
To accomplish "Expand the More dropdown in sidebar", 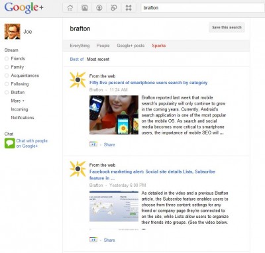I will (x=18, y=101).
